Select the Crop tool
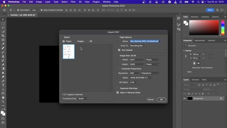Screen dimensions: 227x128 pyautogui.click(x=3, y=36)
